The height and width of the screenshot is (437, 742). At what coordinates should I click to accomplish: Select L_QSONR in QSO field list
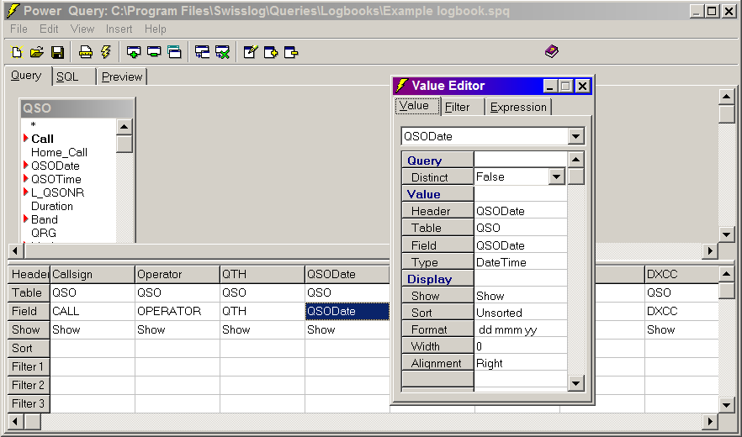57,193
